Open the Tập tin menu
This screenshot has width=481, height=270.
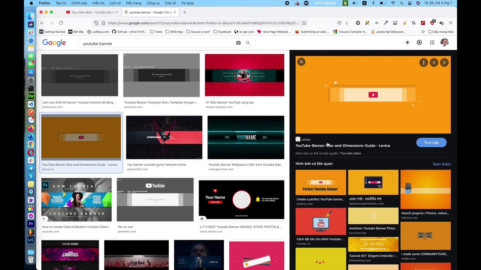(x=61, y=3)
